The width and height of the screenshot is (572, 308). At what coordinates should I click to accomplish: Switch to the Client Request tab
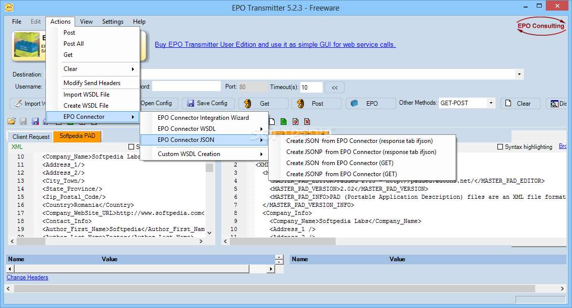tap(31, 137)
